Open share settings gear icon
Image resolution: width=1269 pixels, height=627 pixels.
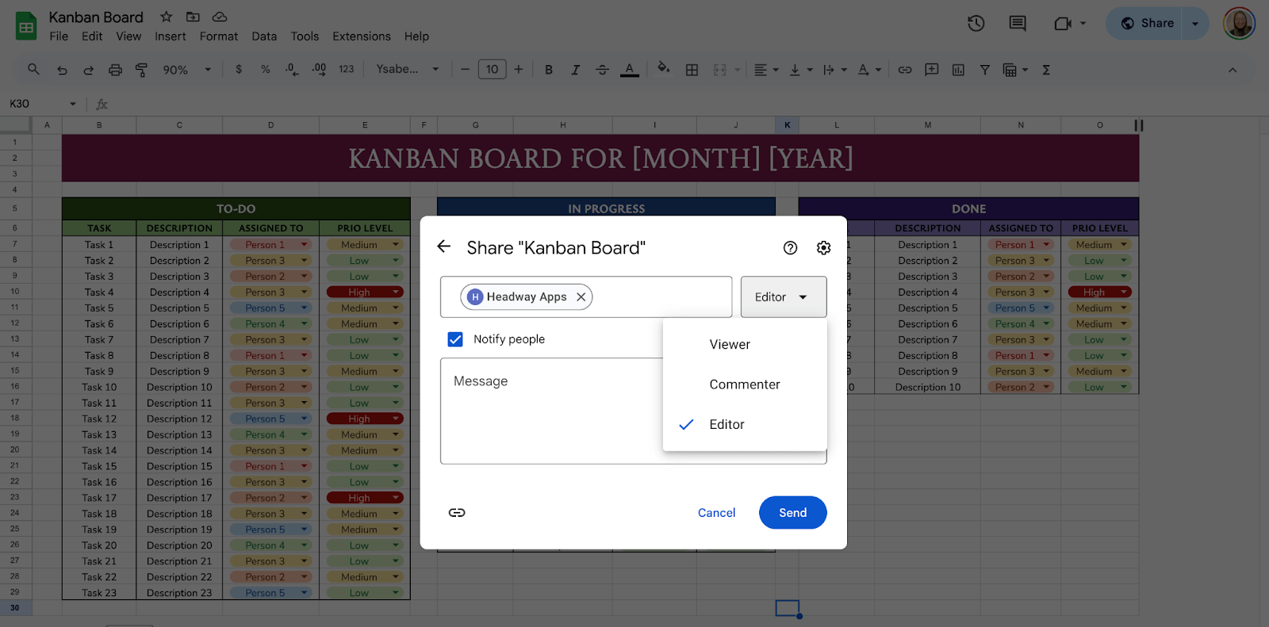pos(823,248)
